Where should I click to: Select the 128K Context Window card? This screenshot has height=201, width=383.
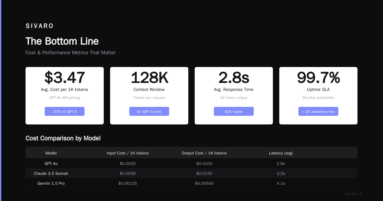pos(149,96)
